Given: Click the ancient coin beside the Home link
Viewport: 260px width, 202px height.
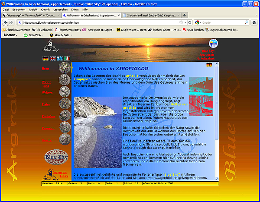Looking at the screenshot, I should pyautogui.click(x=65, y=68).
